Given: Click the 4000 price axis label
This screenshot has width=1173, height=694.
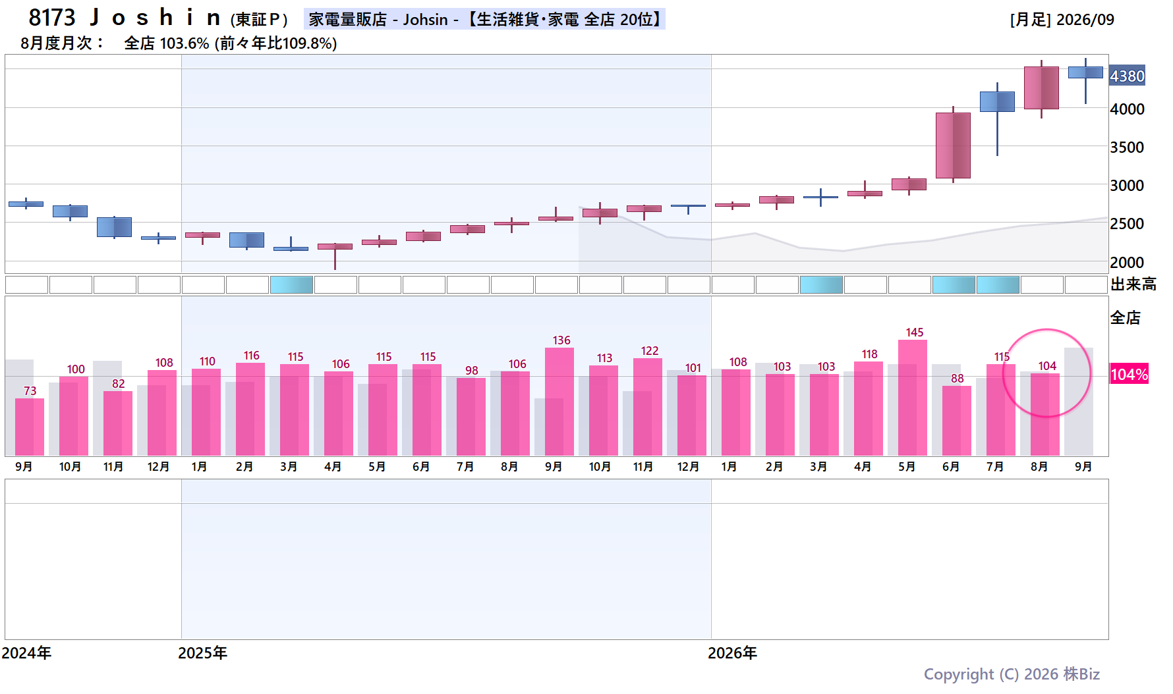Looking at the screenshot, I should coord(1127,109).
